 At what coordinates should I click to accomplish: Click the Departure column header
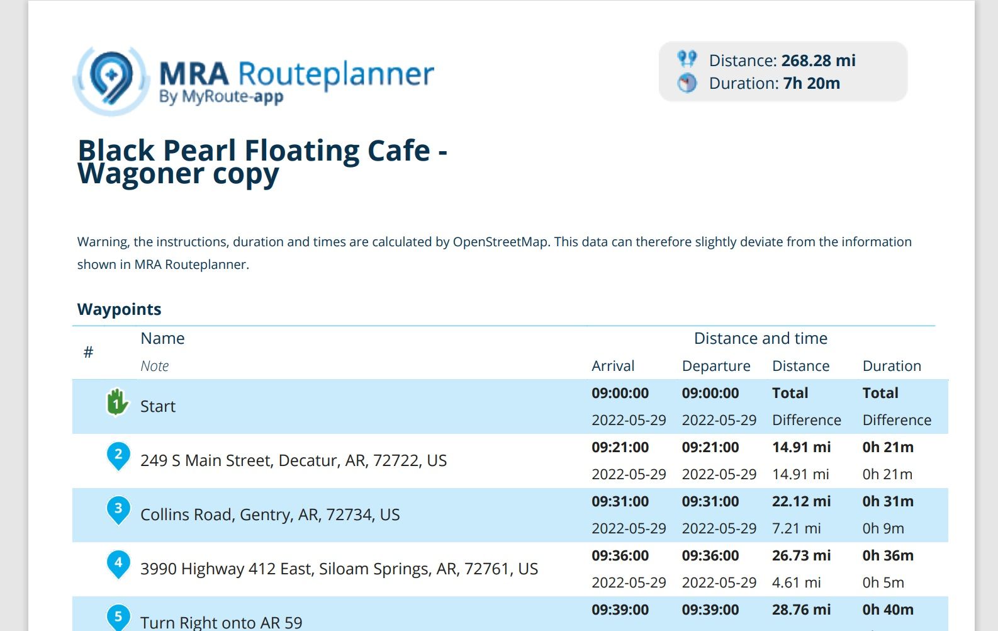[x=716, y=366]
